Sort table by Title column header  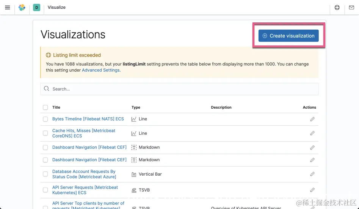click(56, 107)
